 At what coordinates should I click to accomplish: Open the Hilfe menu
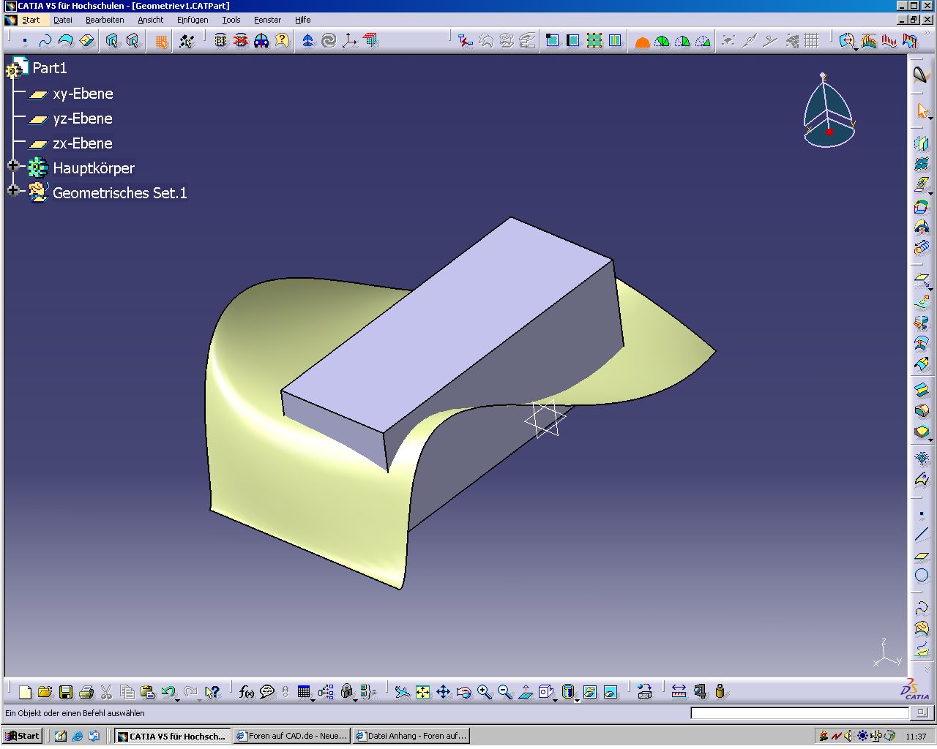coord(303,20)
